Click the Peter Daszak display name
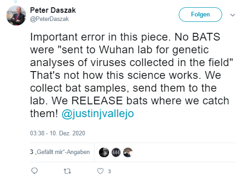Image resolution: width=244 pixels, height=180 pixels. (53, 10)
